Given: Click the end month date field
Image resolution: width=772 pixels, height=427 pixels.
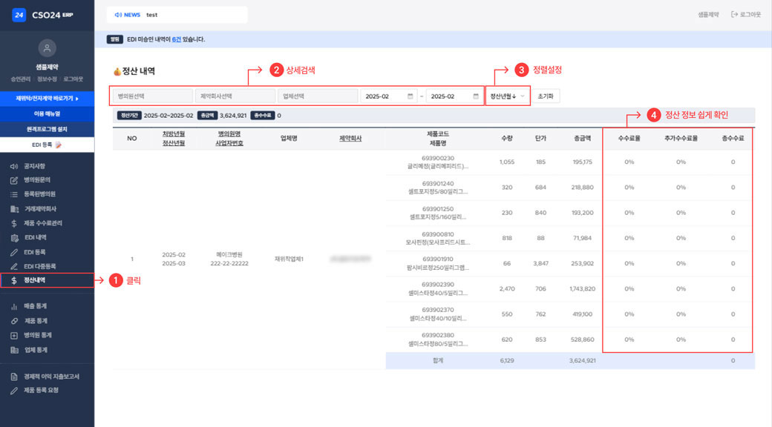Looking at the screenshot, I should pos(454,96).
